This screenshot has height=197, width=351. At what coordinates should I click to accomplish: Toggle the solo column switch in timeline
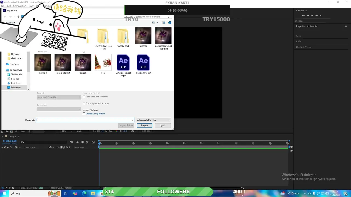[x=8, y=147]
